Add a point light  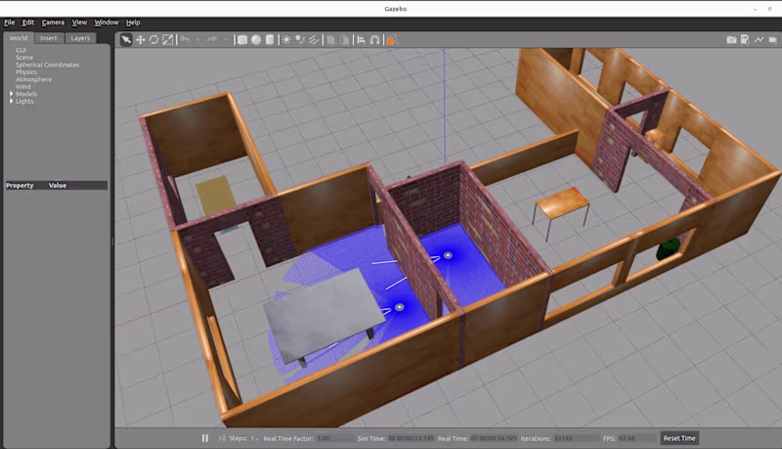[x=286, y=40]
